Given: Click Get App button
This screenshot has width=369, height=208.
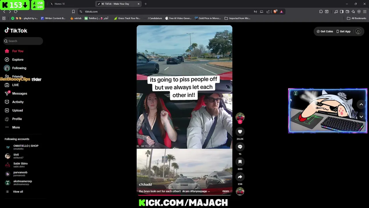Looking at the screenshot, I should tap(343, 31).
